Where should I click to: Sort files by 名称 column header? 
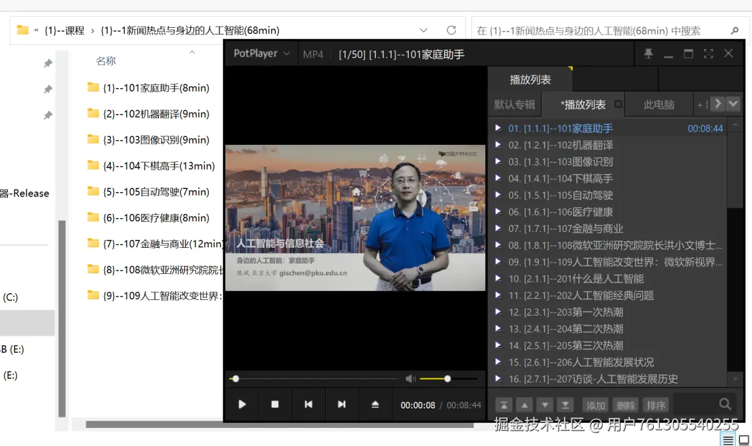pos(106,61)
